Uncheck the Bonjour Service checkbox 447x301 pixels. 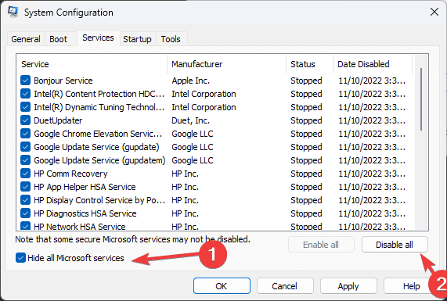pyautogui.click(x=25, y=81)
